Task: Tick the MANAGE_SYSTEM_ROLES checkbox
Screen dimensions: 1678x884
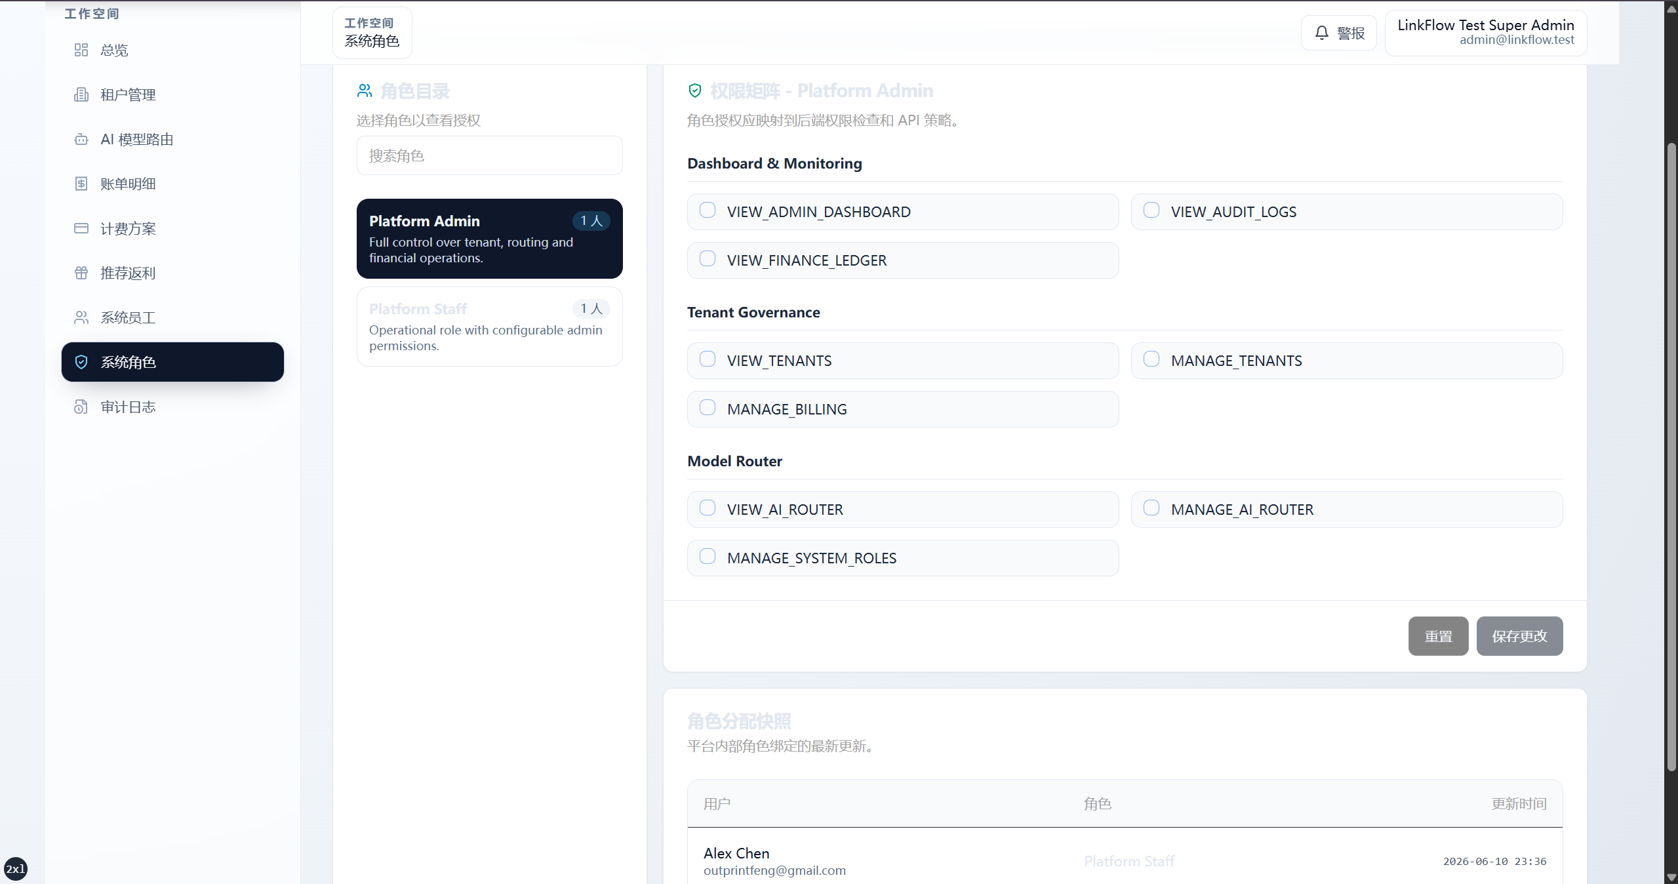Action: (x=708, y=557)
